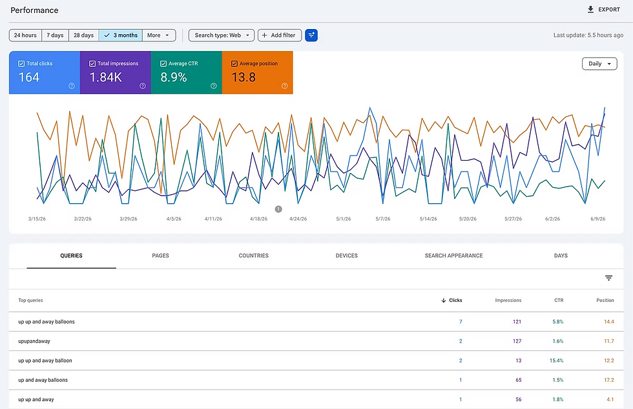This screenshot has width=633, height=409.
Task: Select the 7 days date range
Action: [55, 35]
